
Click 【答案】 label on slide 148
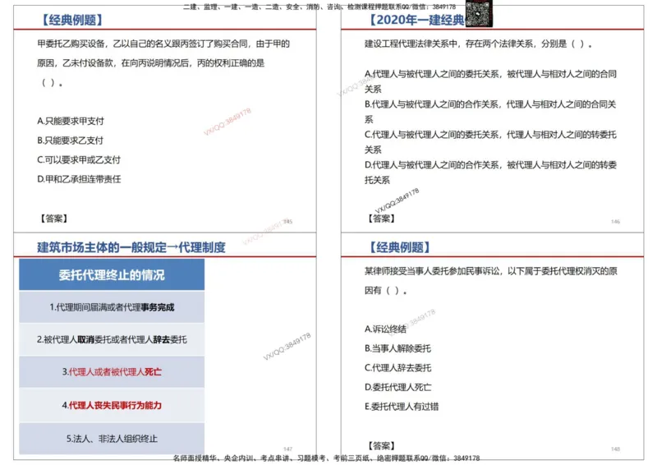pyautogui.click(x=381, y=446)
